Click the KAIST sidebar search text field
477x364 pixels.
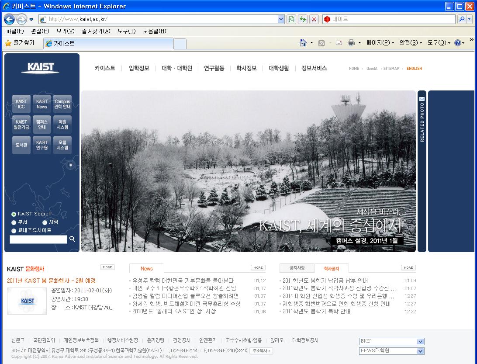[x=38, y=239]
